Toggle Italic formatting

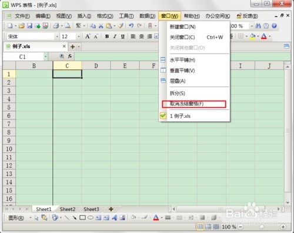115,36
